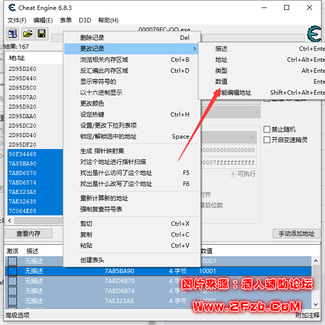Choose 强制复查符号表 entry
This screenshot has width=325, height=325.
click(132, 209)
